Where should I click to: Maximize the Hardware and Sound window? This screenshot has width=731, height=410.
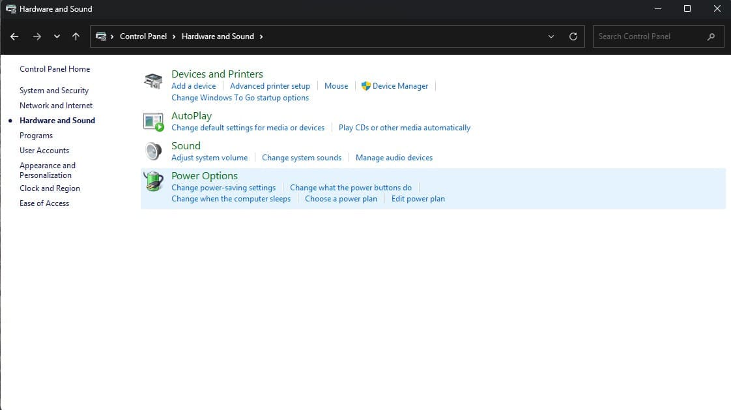pyautogui.click(x=687, y=9)
